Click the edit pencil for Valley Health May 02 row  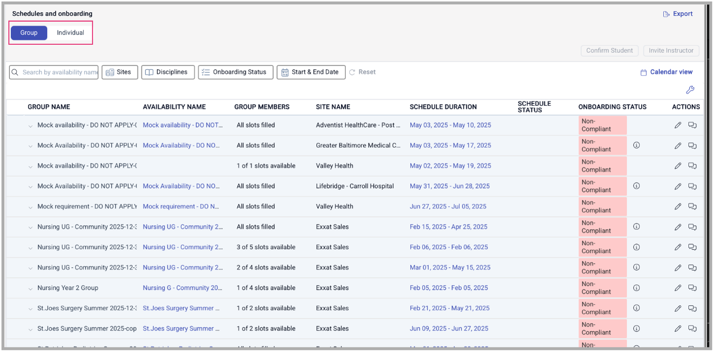(x=678, y=166)
